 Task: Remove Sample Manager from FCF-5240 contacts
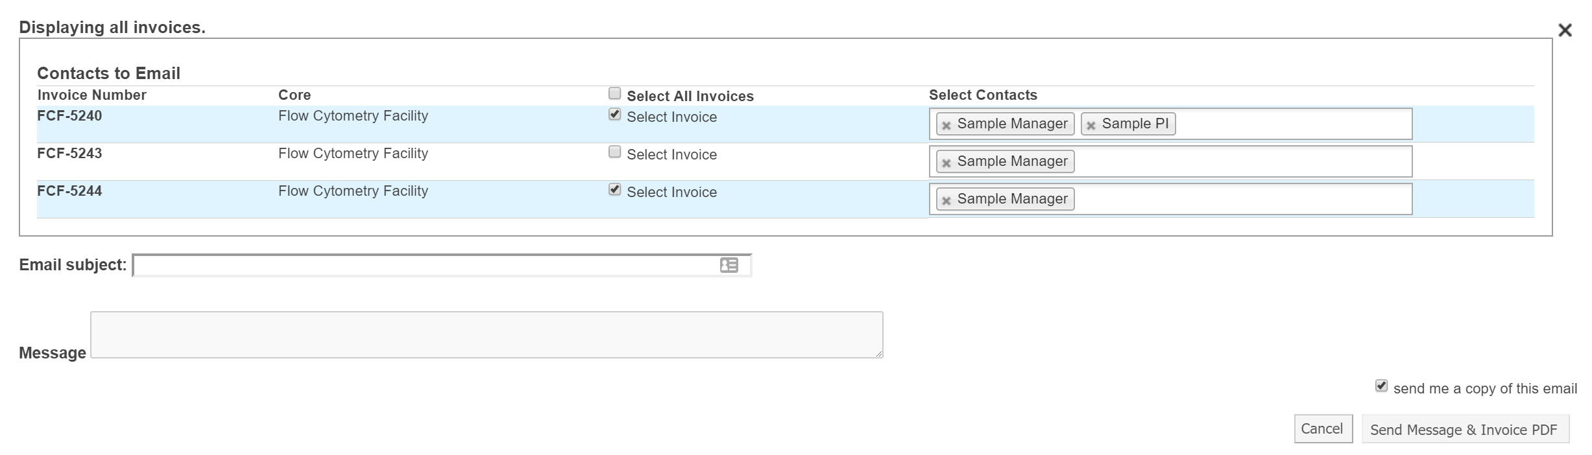click(947, 125)
